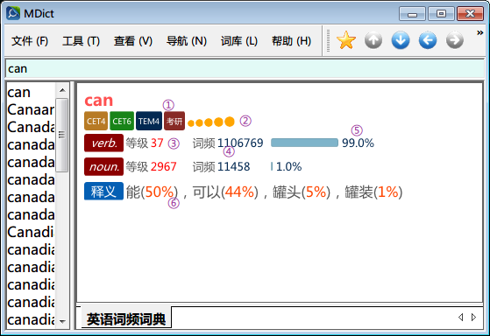Click the TEM4 tag badge

(x=149, y=121)
